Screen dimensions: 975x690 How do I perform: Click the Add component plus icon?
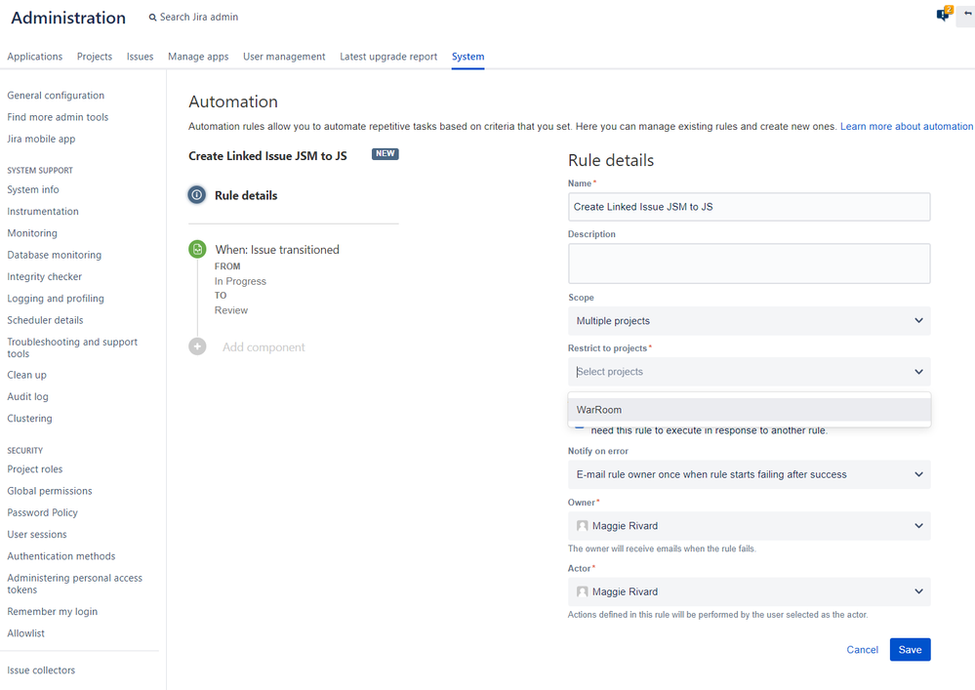pyautogui.click(x=197, y=346)
